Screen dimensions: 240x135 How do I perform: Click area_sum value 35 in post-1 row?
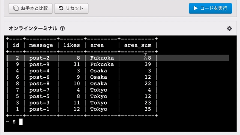point(148,109)
